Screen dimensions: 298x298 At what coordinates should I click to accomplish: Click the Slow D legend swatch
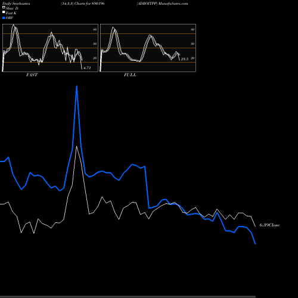tap(4, 8)
